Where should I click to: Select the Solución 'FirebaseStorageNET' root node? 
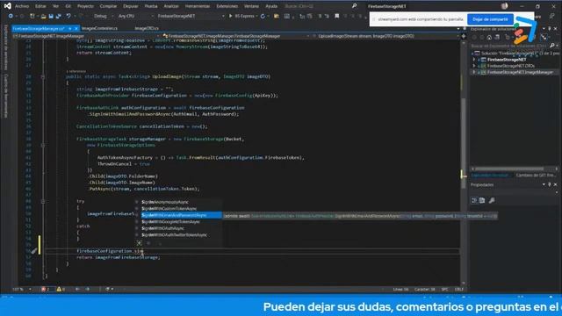(x=515, y=54)
